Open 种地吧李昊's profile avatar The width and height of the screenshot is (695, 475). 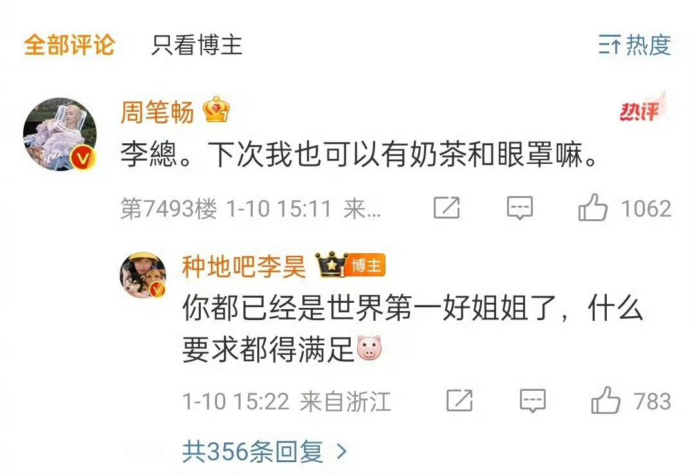(144, 275)
